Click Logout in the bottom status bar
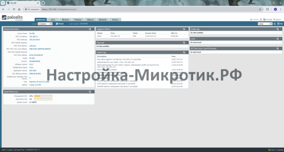This screenshot has height=152, width=284. [10, 150]
